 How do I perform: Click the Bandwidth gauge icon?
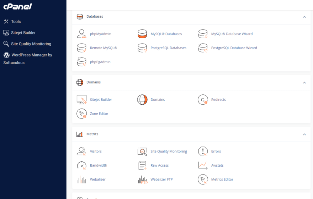[x=82, y=165]
